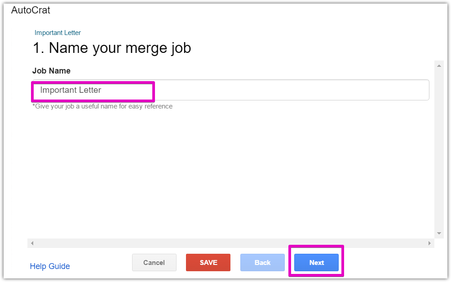Click the vertical scrollbar down arrow
The height and width of the screenshot is (282, 451).
(439, 234)
